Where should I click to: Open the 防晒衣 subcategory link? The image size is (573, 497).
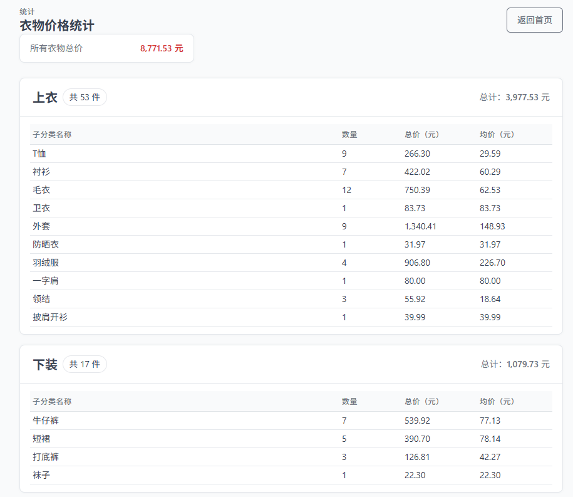pos(44,244)
